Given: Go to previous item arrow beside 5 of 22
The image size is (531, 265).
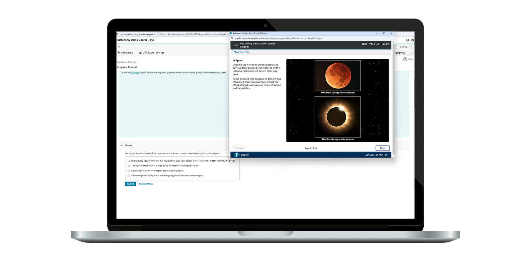Looking at the screenshot, I should coord(396,47).
